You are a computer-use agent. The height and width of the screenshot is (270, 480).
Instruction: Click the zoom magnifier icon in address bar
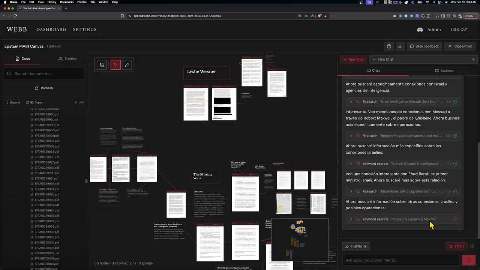click(300, 16)
